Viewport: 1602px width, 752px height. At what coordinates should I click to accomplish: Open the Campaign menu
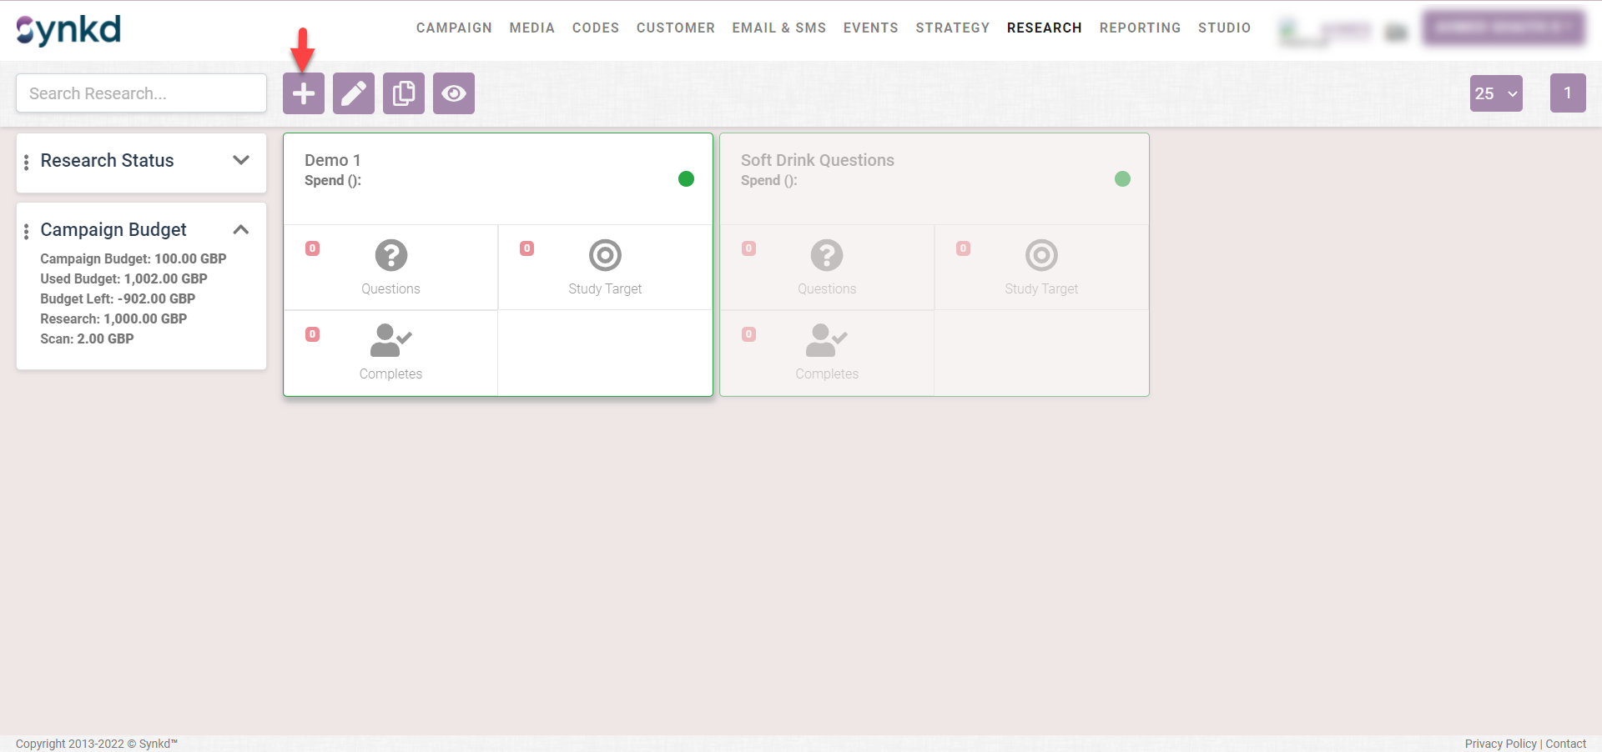(x=454, y=28)
